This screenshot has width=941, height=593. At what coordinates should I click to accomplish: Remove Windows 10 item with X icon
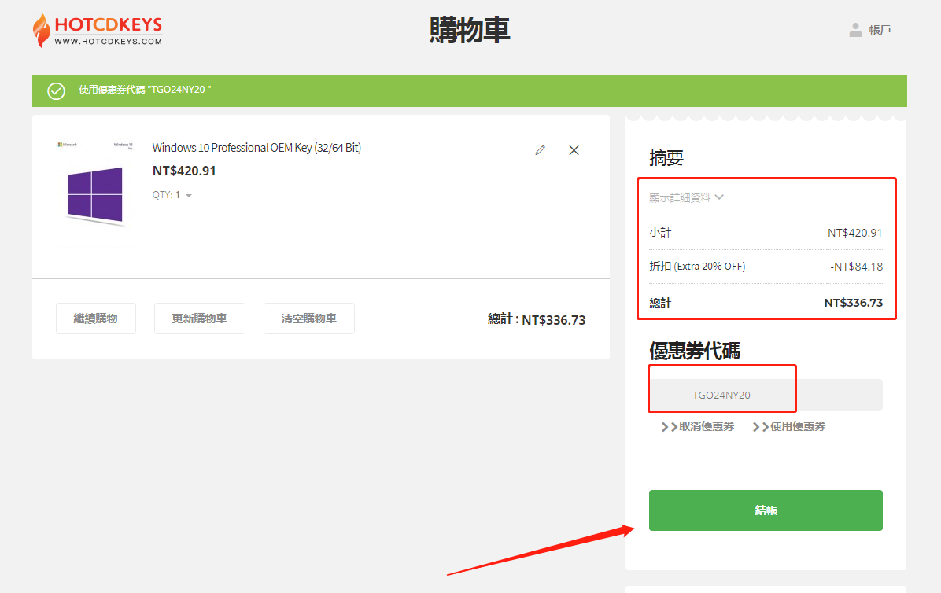(x=574, y=150)
